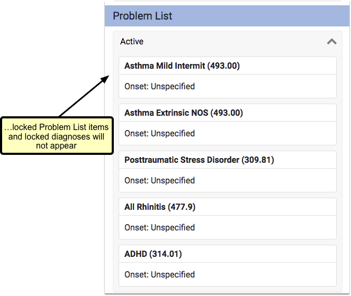This screenshot has height=296, width=351.
Task: Open ADHD (314.01) problem entry
Action: tap(153, 254)
